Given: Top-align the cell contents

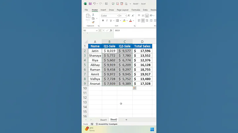Looking at the screenshot, I should coord(139,15).
